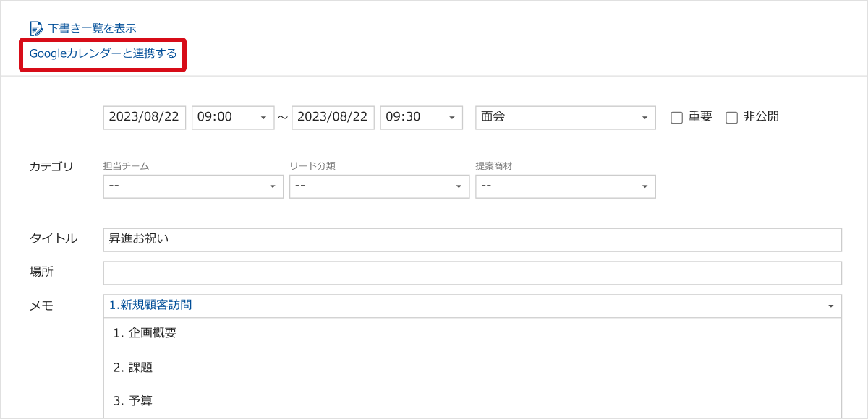Check the 重要 checkbox
The width and height of the screenshot is (868, 419).
coord(677,118)
